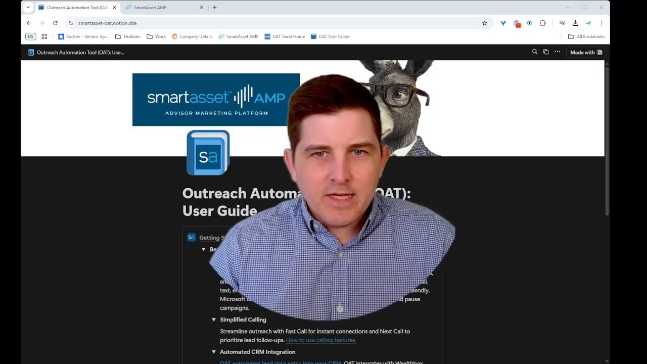Open the OAT User Guide bookmark
647x364 pixels.
click(330, 36)
